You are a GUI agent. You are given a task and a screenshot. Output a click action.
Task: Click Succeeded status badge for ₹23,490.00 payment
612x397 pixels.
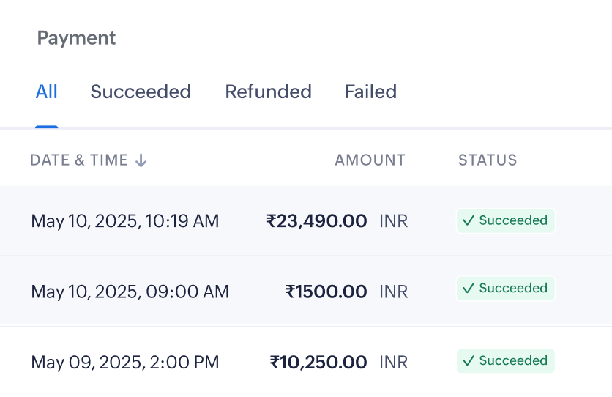click(x=506, y=220)
